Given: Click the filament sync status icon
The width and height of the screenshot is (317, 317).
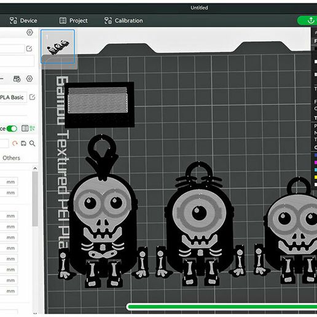Looking at the screenshot, I should point(17,79).
